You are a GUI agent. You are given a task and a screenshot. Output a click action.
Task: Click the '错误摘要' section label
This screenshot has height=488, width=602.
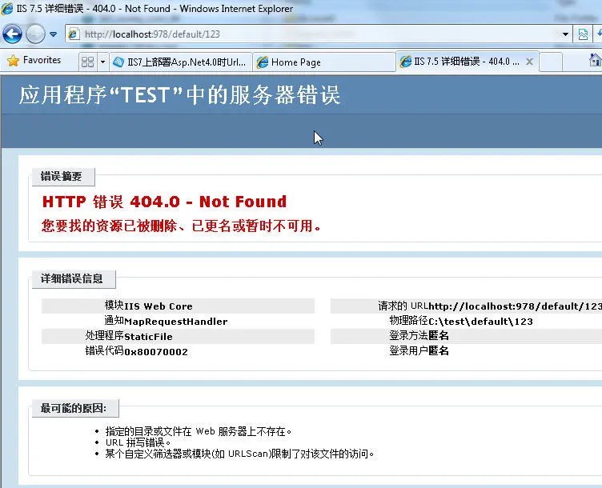click(x=63, y=177)
